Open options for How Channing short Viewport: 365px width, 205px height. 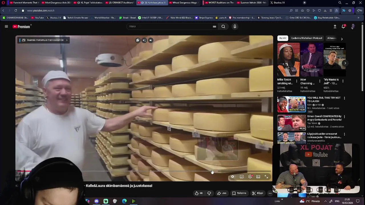(x=320, y=81)
